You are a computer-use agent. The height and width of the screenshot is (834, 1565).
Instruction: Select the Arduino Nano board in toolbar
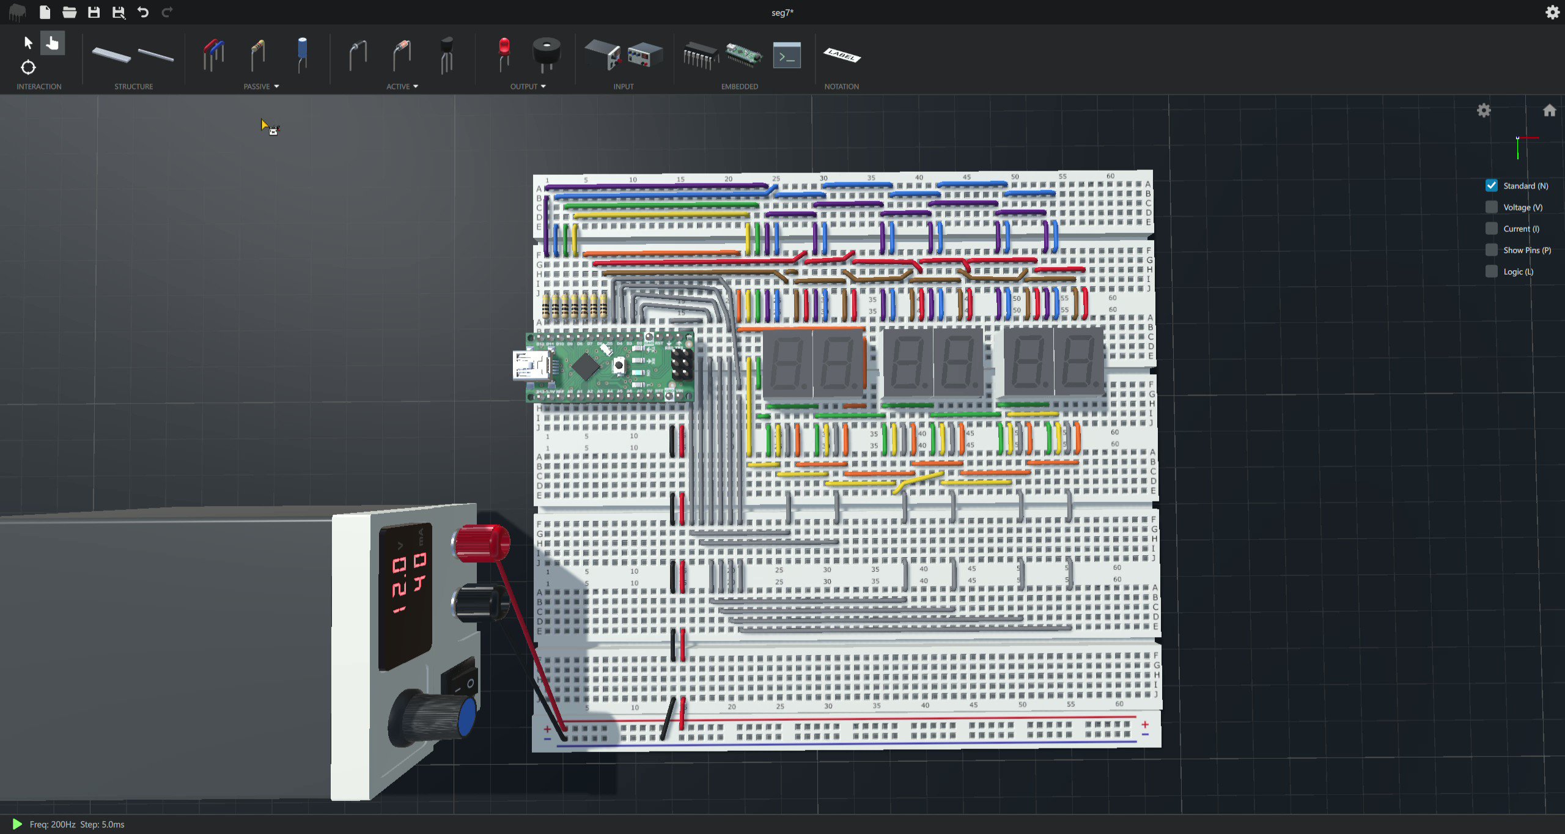click(x=744, y=55)
